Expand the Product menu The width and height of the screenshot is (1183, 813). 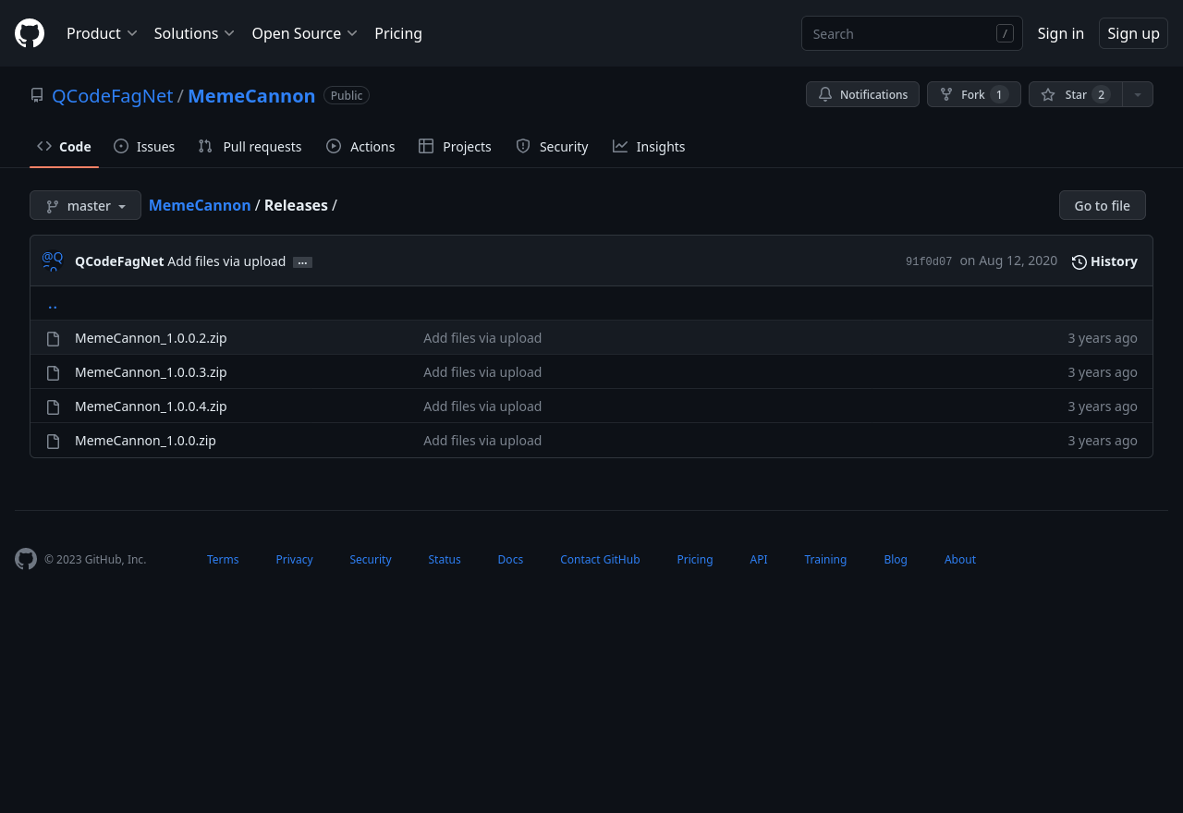tap(102, 33)
